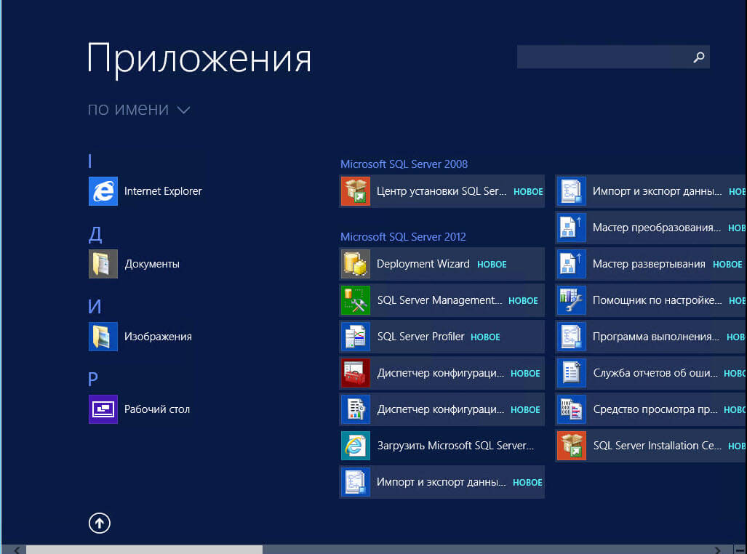747x554 pixels.
Task: Launch the Deployment Wizard icon
Action: pyautogui.click(x=356, y=264)
